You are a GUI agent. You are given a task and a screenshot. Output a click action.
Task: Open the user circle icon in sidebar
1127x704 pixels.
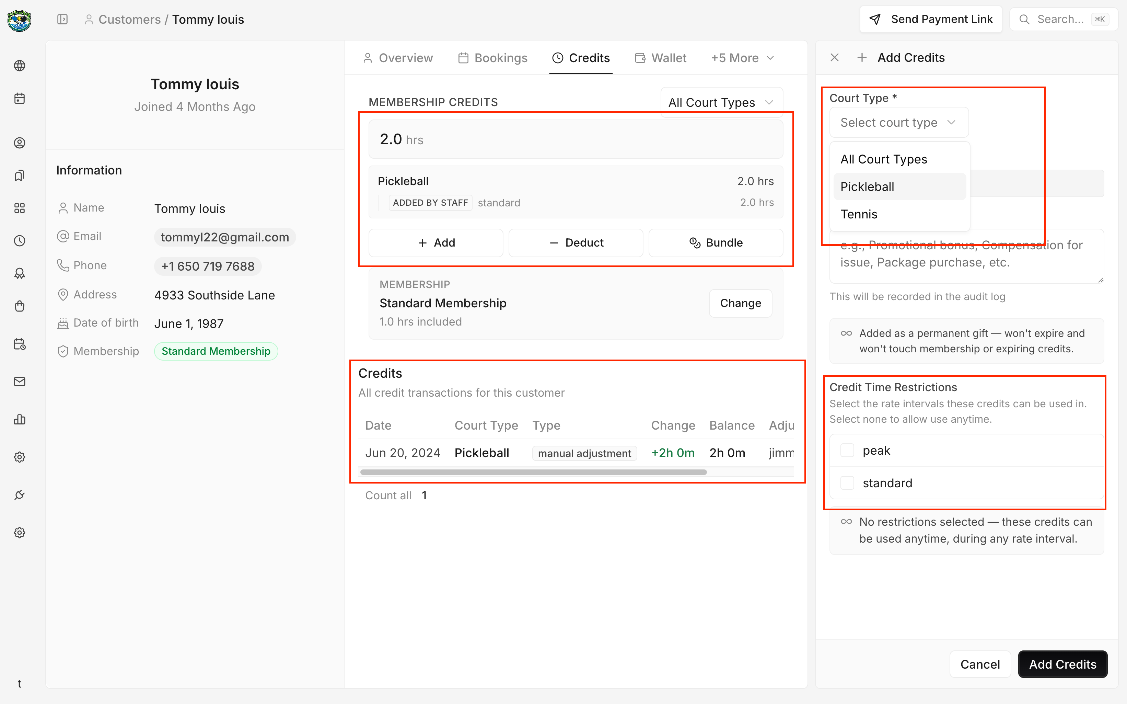coord(20,143)
